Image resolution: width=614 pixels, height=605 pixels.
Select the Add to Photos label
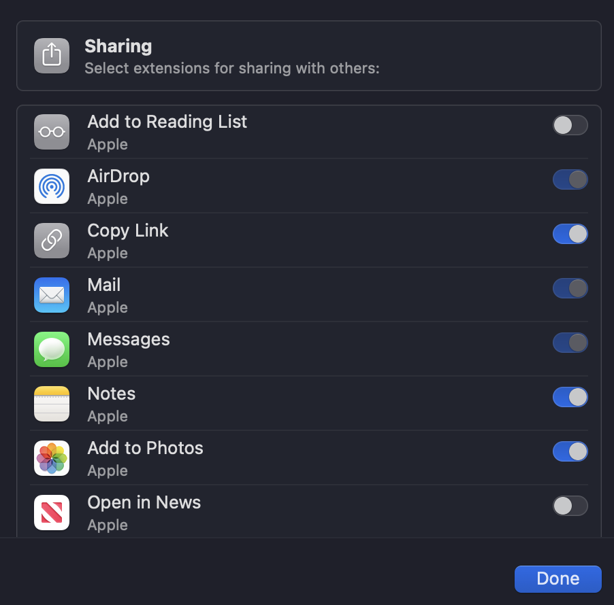[145, 448]
